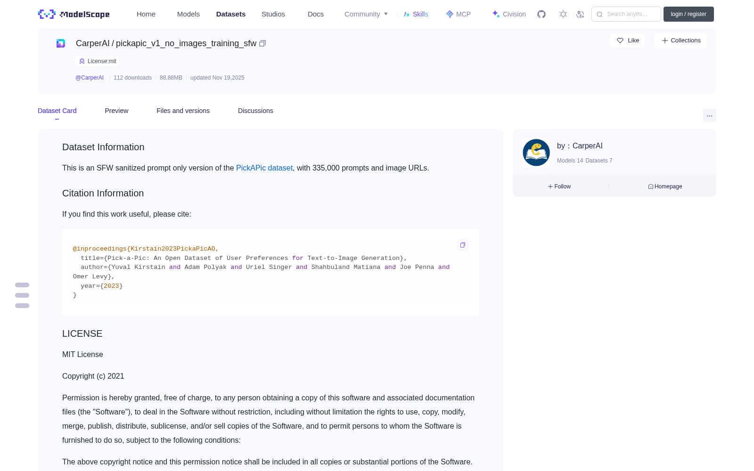Click the CarperAI organization avatar
Viewport: 754px width, 471px height.
click(x=536, y=153)
